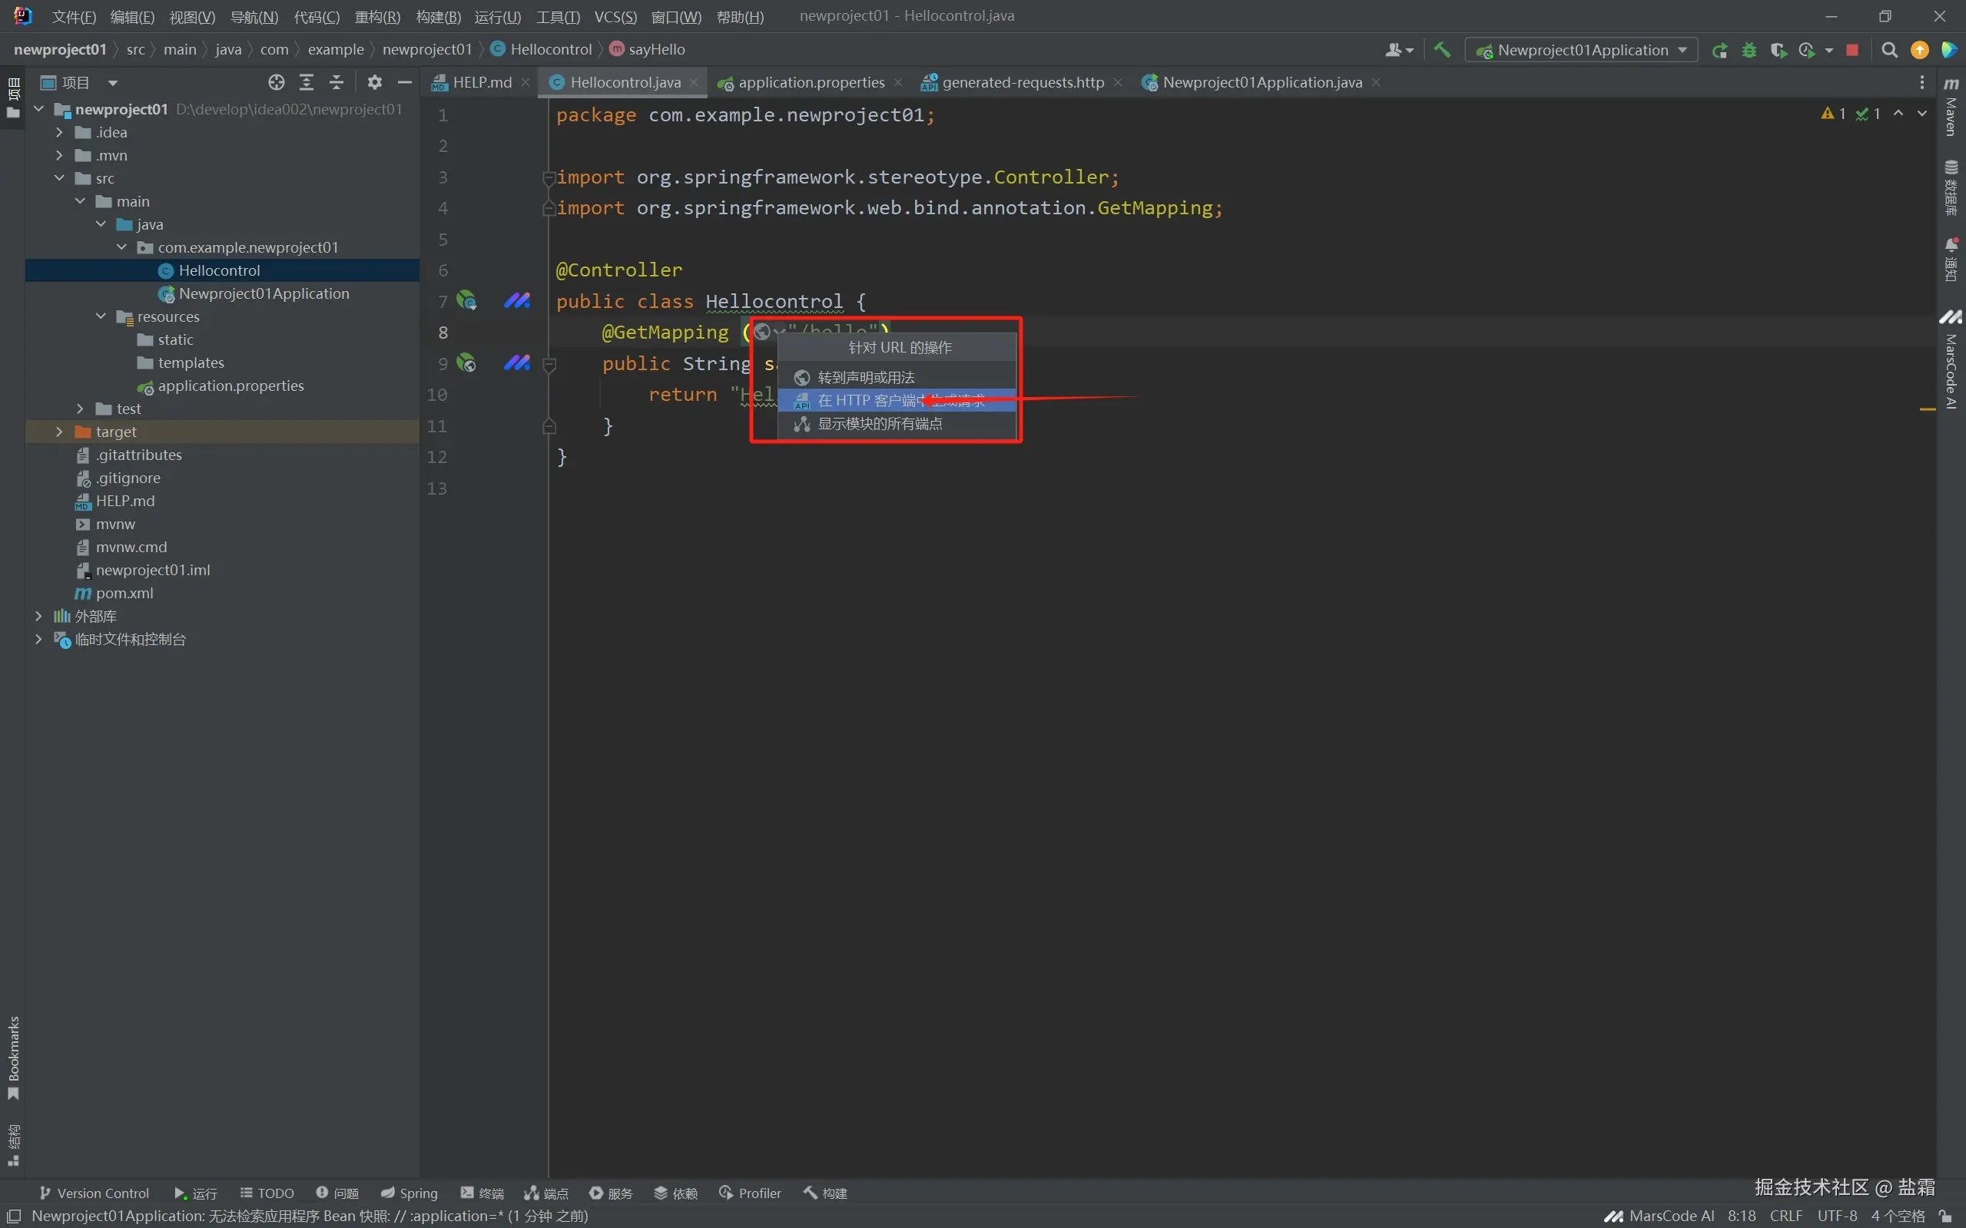Select 显示模块的所有端点 in popup

point(880,424)
